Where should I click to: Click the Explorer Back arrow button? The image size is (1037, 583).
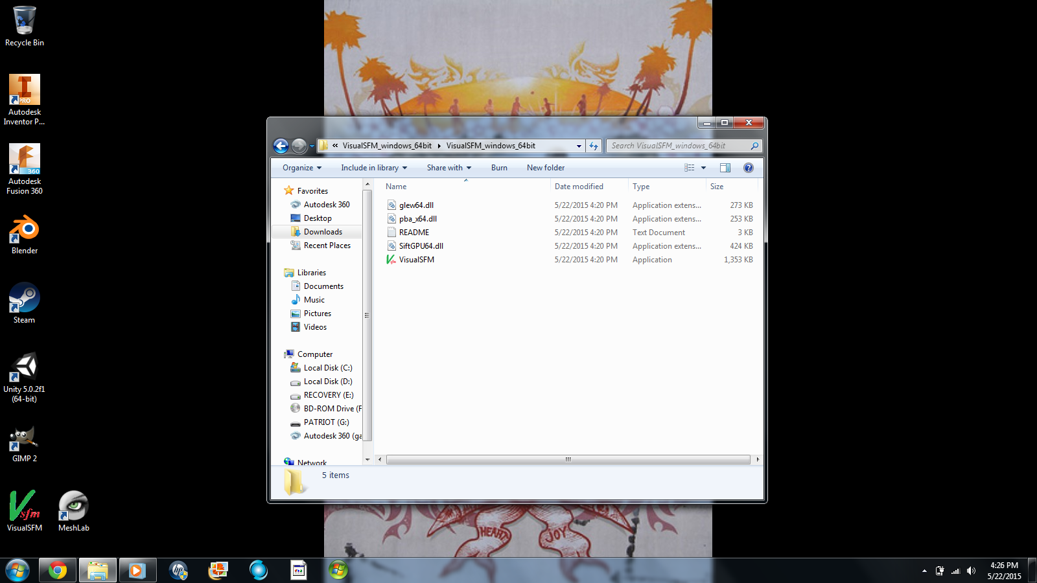[x=281, y=146]
